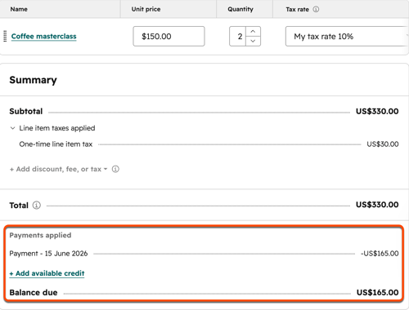Open the My tax rate 10% dropdown

click(x=347, y=36)
